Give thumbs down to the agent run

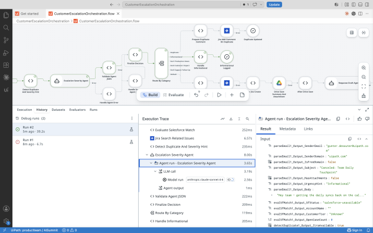point(367,119)
